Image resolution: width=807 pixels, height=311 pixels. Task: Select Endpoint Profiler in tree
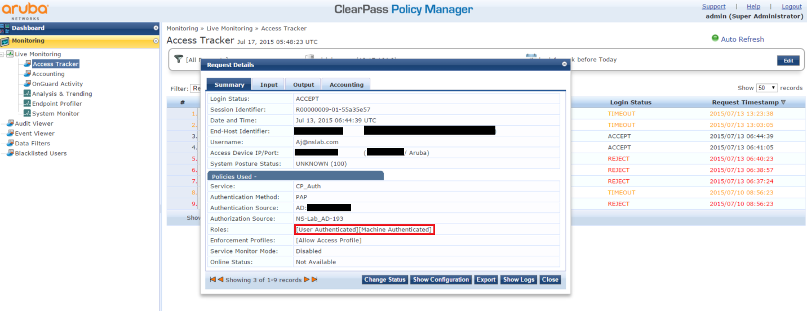point(57,104)
